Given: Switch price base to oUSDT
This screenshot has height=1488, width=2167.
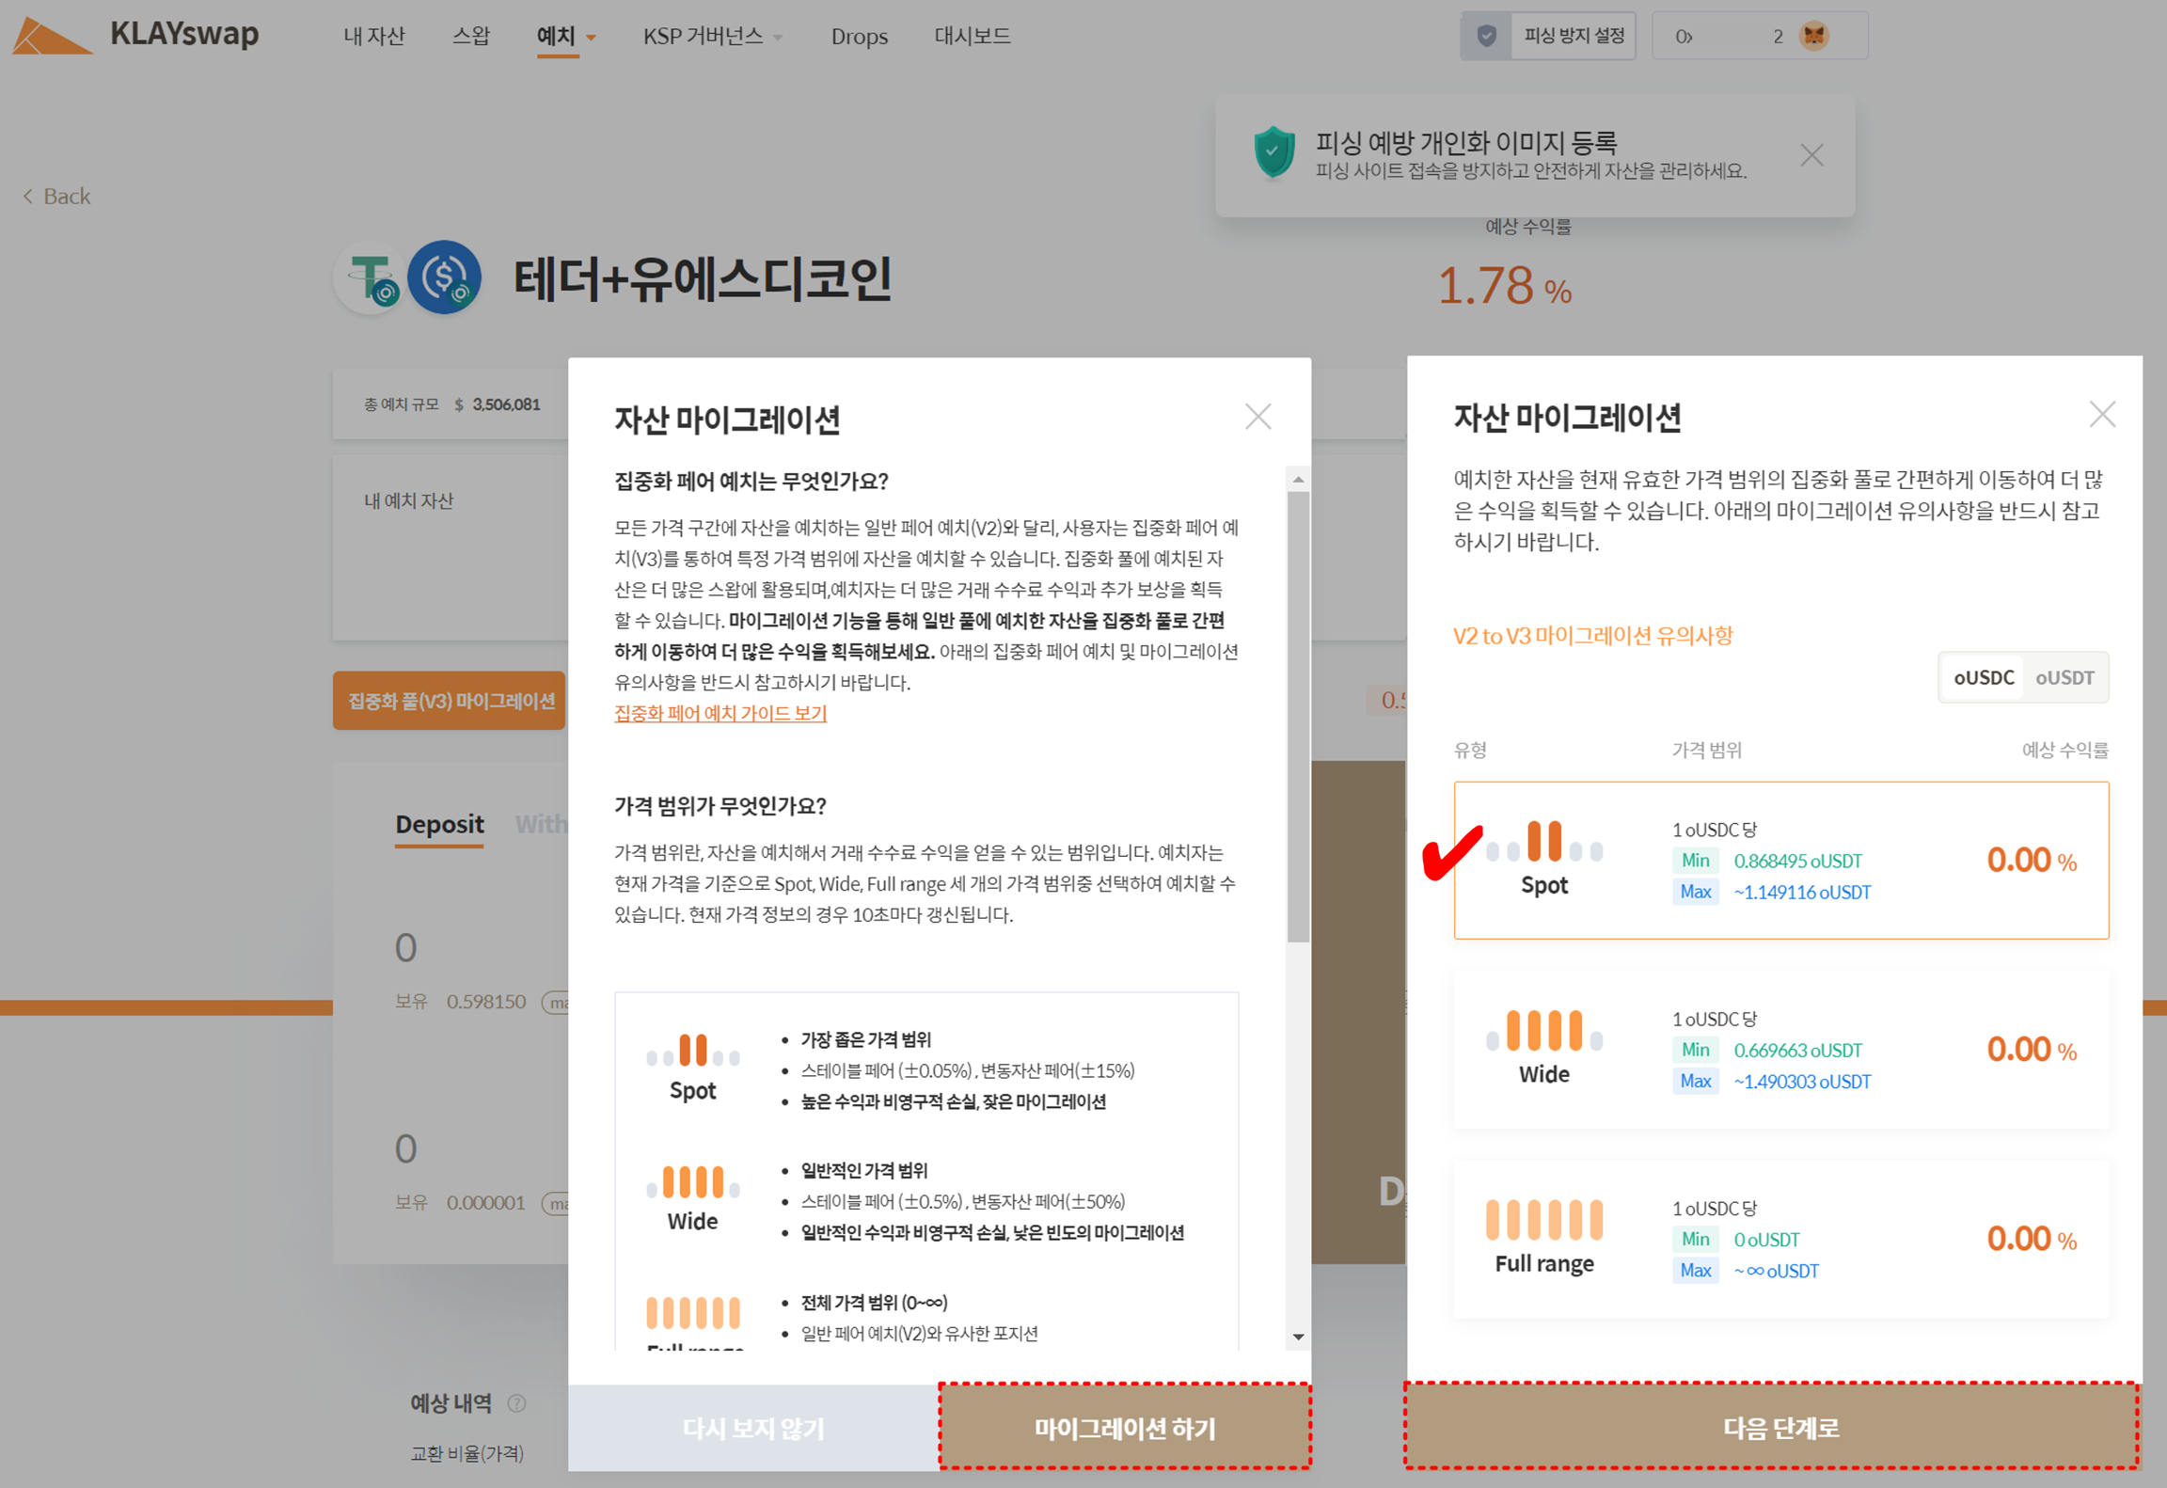Looking at the screenshot, I should [x=2064, y=677].
